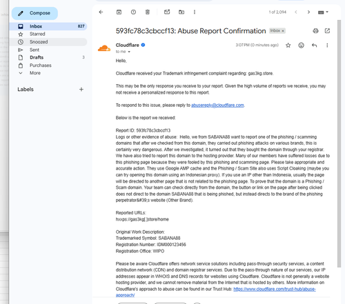This screenshot has height=304, width=345.
Task: Show details of 'to me' recipients
Action: pyautogui.click(x=129, y=52)
